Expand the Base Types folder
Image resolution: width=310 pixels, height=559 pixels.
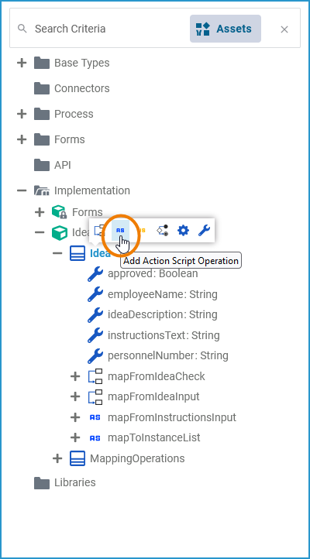pyautogui.click(x=22, y=63)
